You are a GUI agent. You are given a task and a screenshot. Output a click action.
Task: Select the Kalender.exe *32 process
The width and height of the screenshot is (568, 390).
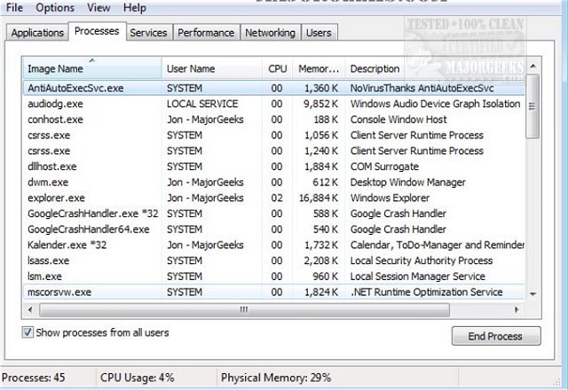tap(274, 245)
